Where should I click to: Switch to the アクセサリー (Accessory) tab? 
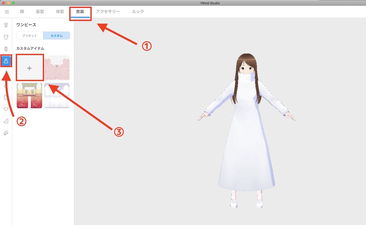click(x=108, y=12)
